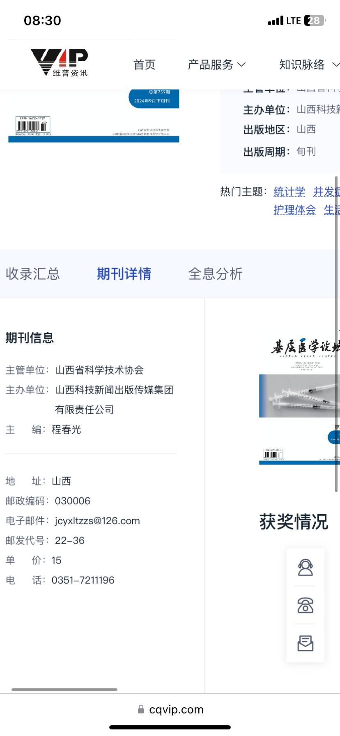
Task: Tap the cqvip.com address bar
Action: [170, 709]
